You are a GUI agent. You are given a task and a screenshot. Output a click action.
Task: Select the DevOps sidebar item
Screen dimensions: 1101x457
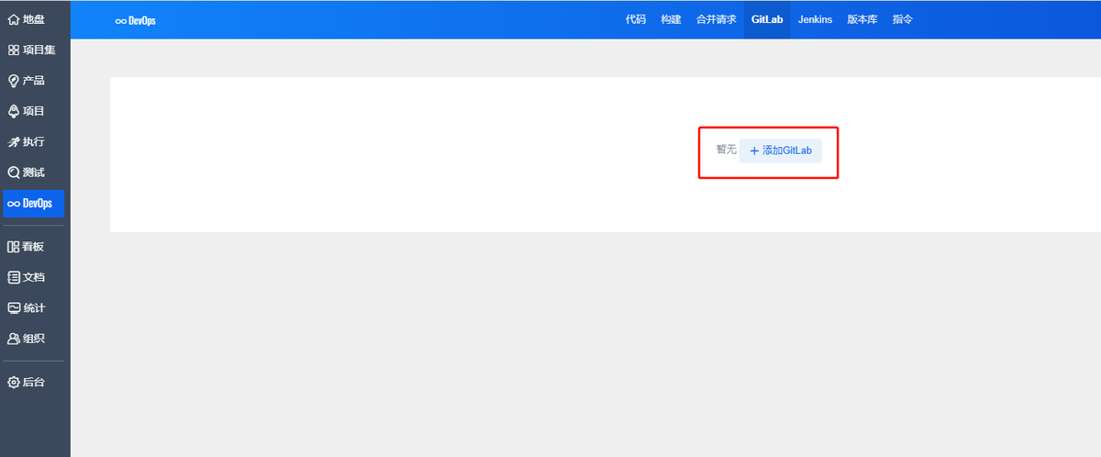tap(34, 204)
